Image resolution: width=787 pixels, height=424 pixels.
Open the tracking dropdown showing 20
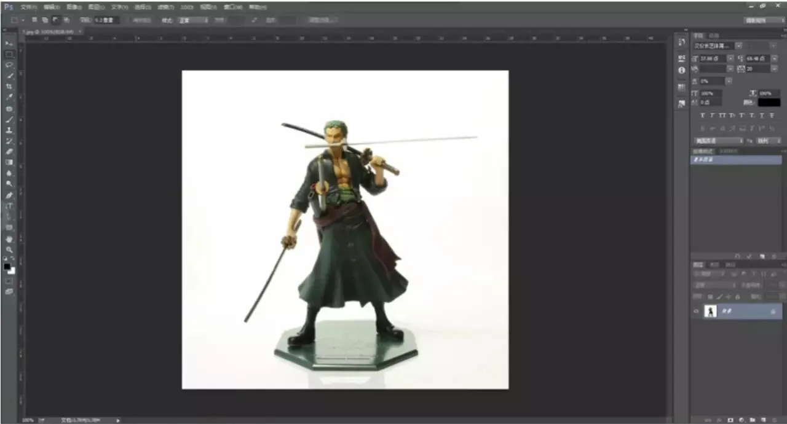(774, 69)
